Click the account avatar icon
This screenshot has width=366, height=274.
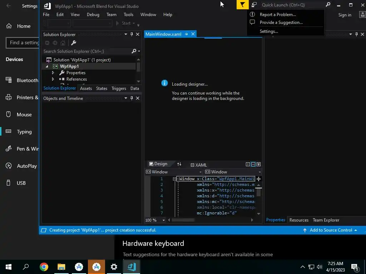click(362, 15)
